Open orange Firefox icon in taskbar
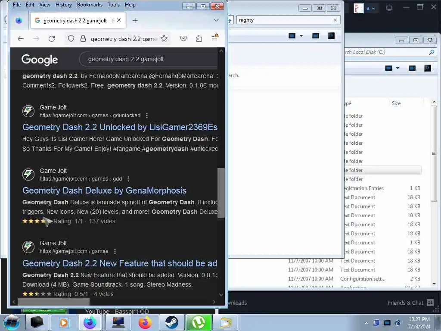The image size is (441, 331). pos(145,322)
